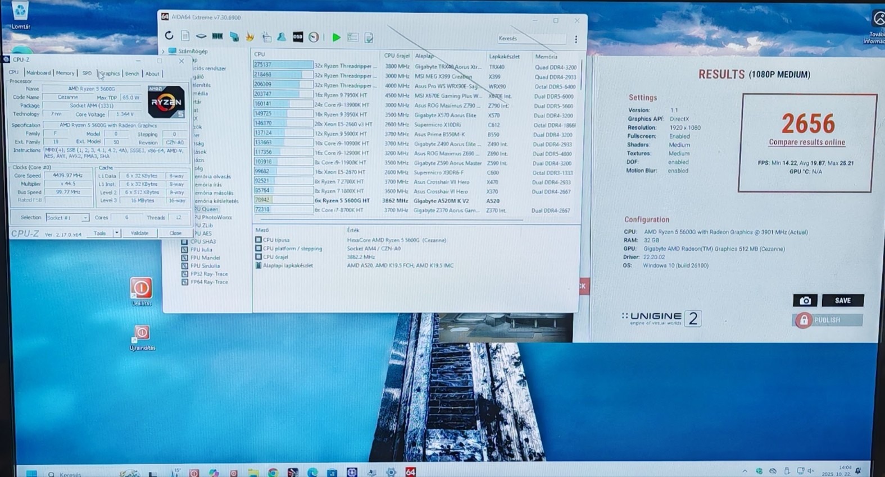The width and height of the screenshot is (885, 477).
Task: Select FPU SinJulia benchmark in tree
Action: [205, 266]
